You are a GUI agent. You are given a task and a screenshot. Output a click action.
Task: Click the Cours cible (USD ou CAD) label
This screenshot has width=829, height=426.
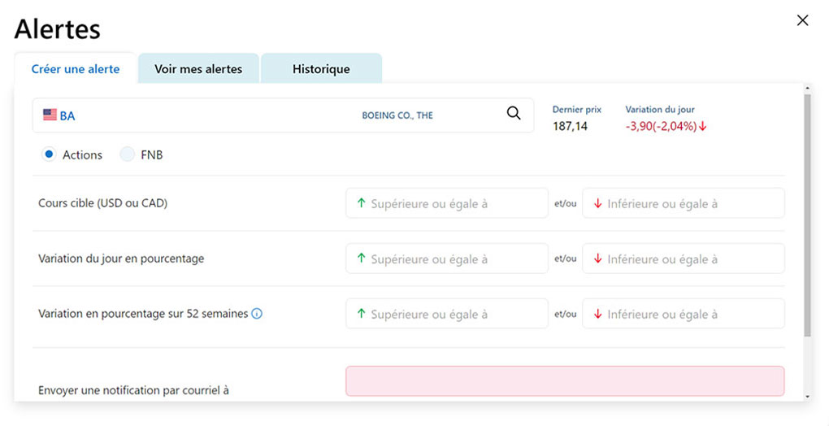click(102, 203)
